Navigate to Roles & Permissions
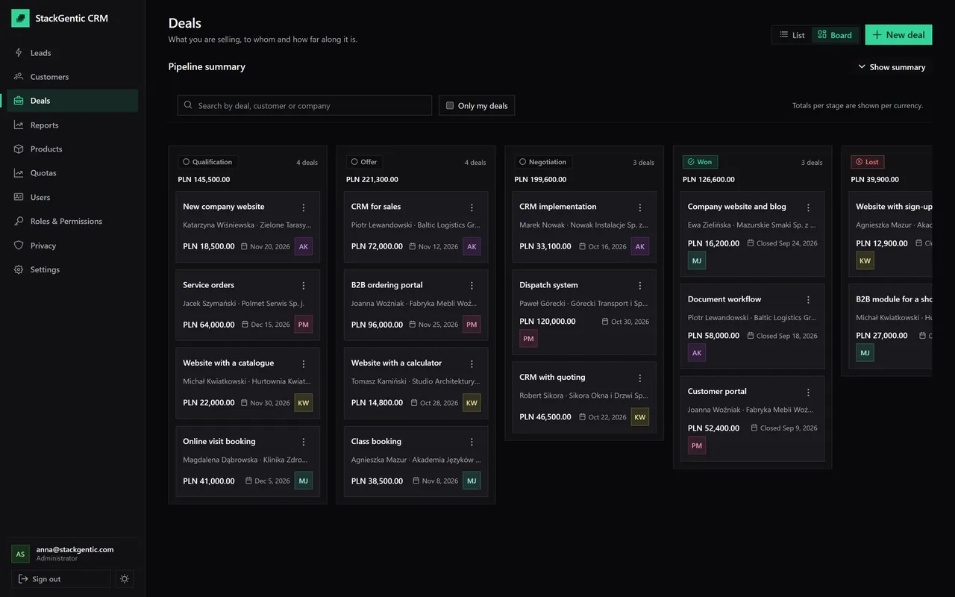Viewport: 955px width, 597px height. click(x=72, y=222)
